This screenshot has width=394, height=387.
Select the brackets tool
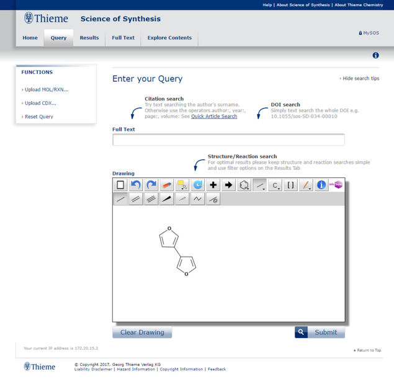(290, 185)
